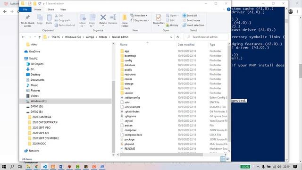This screenshot has height=170, width=302.
Task: Sort by the Name column header
Action: coord(124,45)
